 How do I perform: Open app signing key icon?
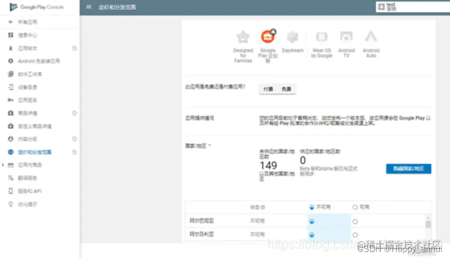[11, 100]
